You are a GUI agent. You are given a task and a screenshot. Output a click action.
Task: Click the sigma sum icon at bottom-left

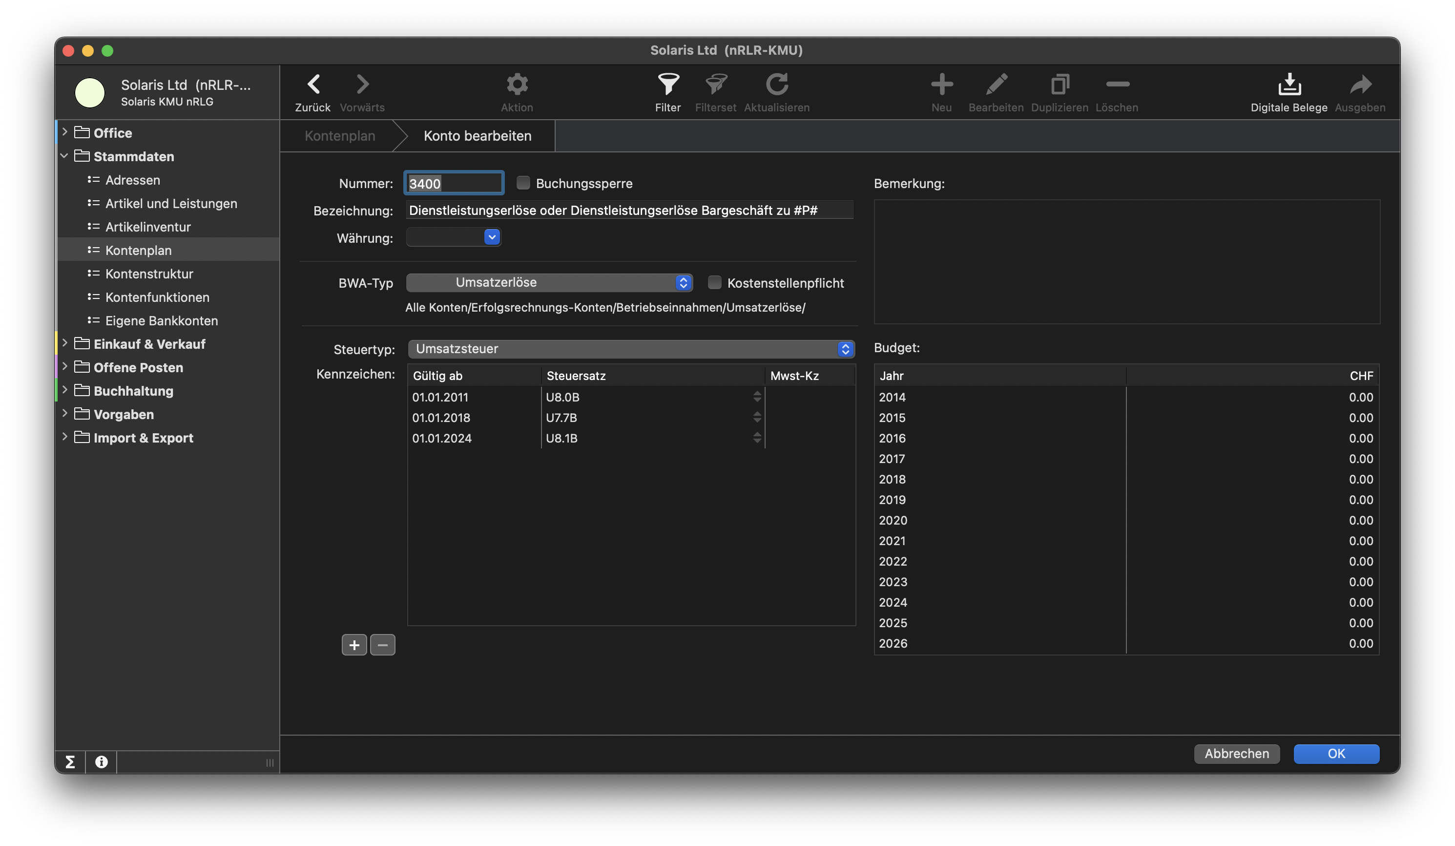click(x=70, y=761)
